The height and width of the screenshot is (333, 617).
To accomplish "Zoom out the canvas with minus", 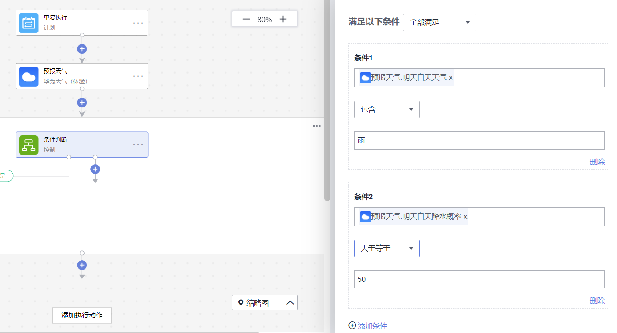I will coord(246,19).
